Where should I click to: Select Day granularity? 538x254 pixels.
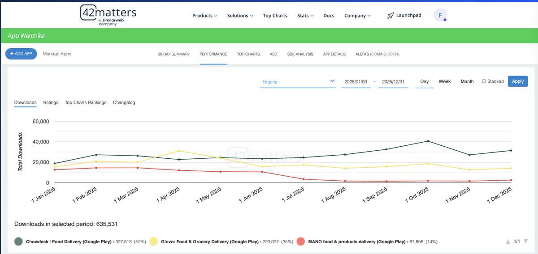(425, 81)
